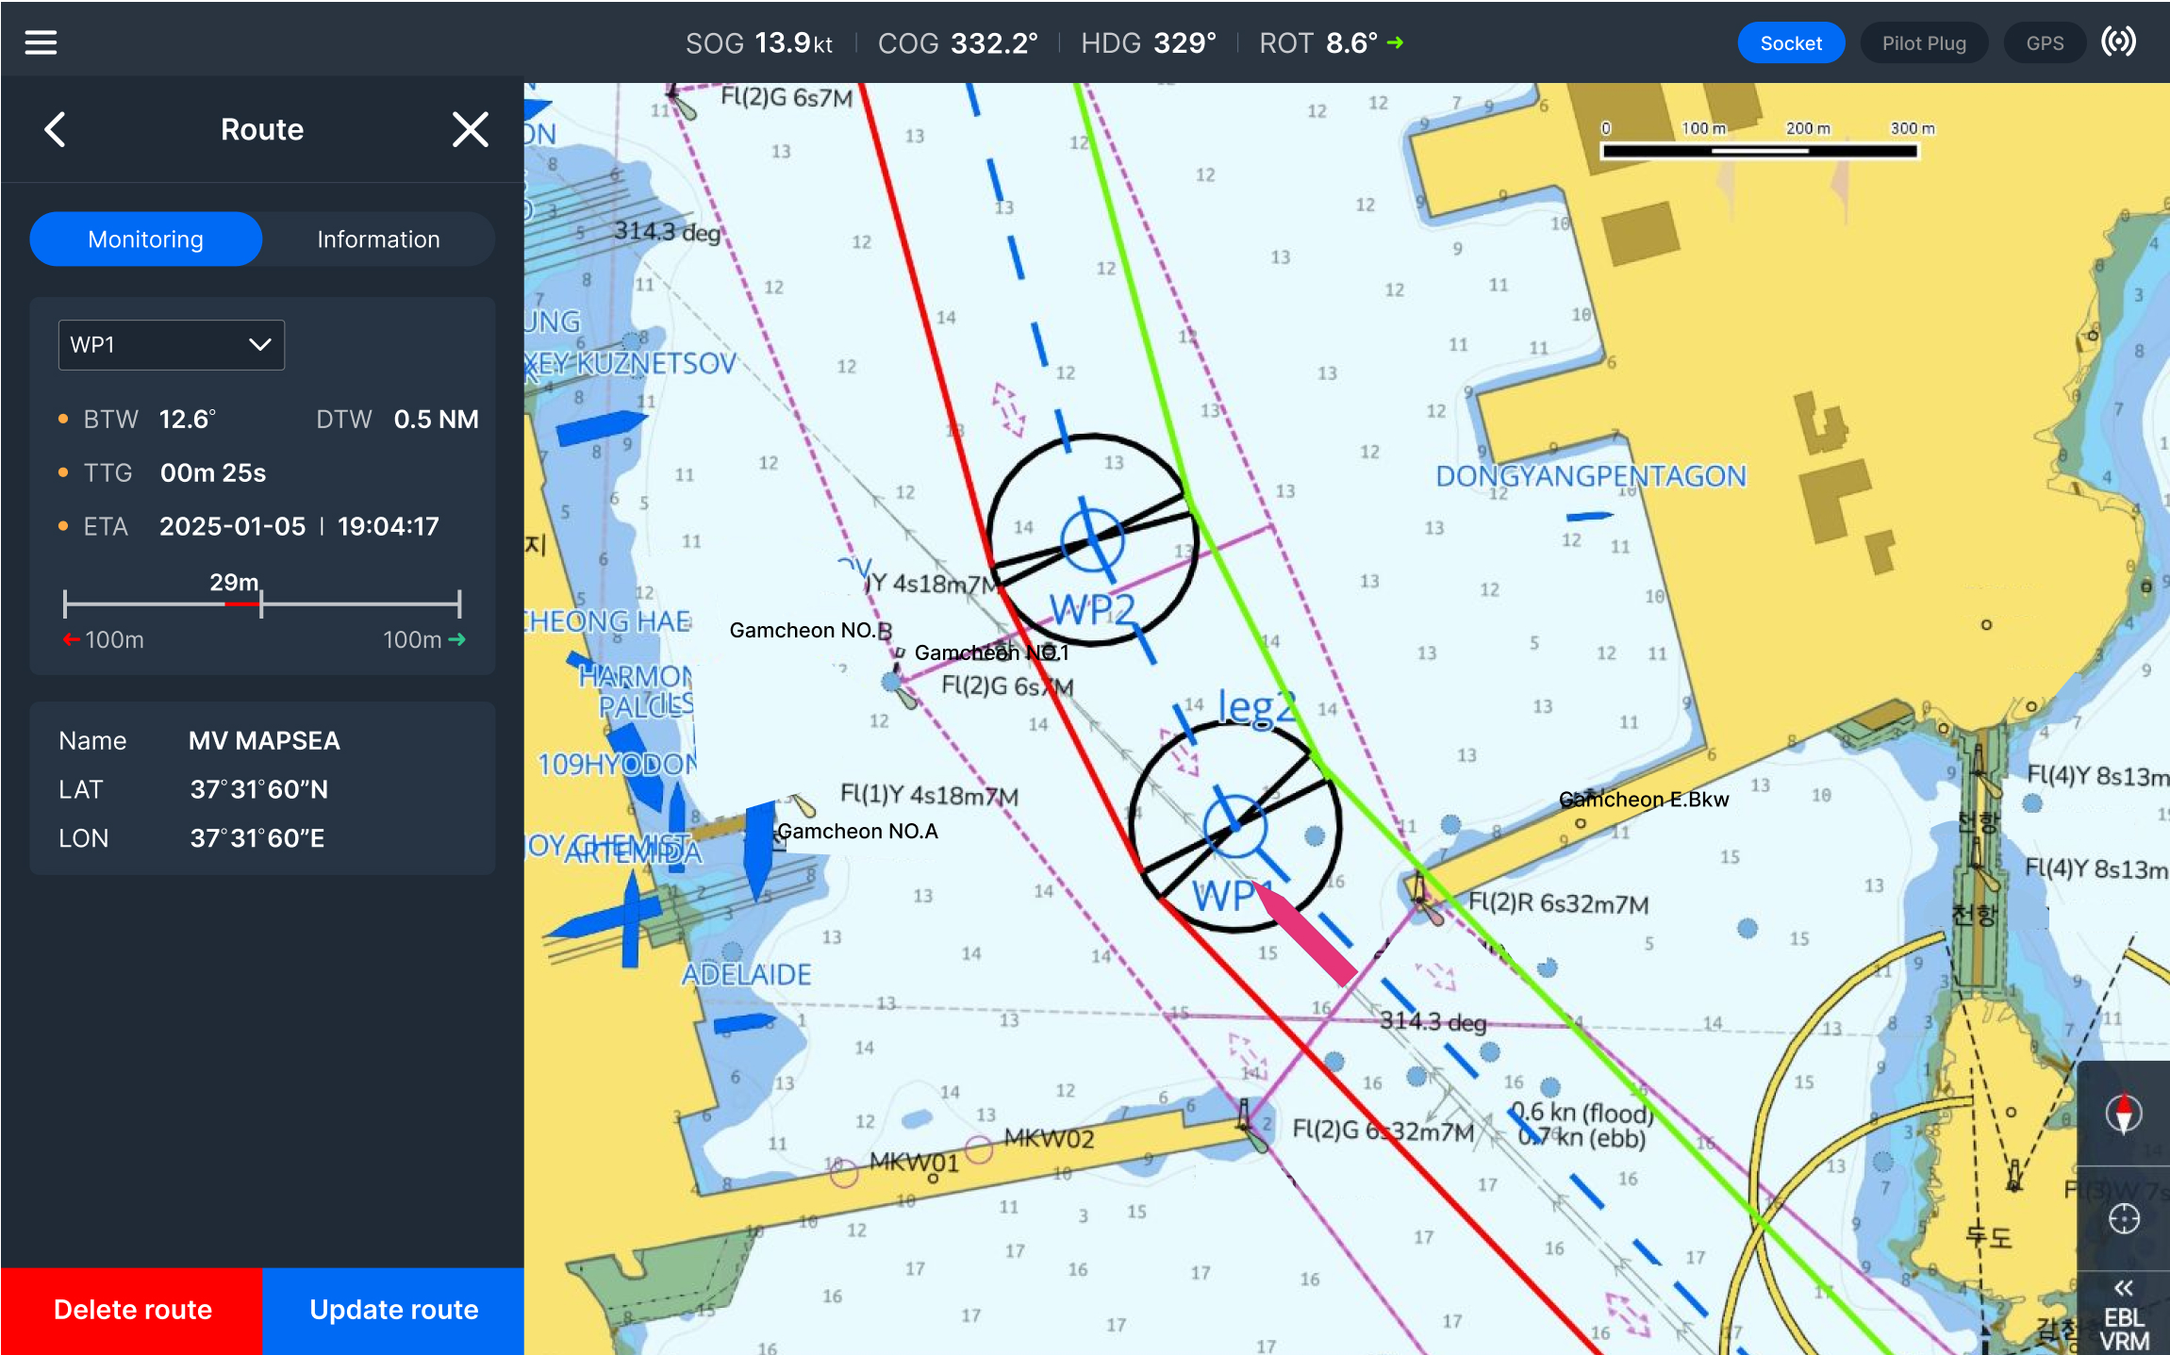The image size is (2170, 1355).
Task: Click the TTG 00m 25s value
Action: pyautogui.click(x=213, y=472)
